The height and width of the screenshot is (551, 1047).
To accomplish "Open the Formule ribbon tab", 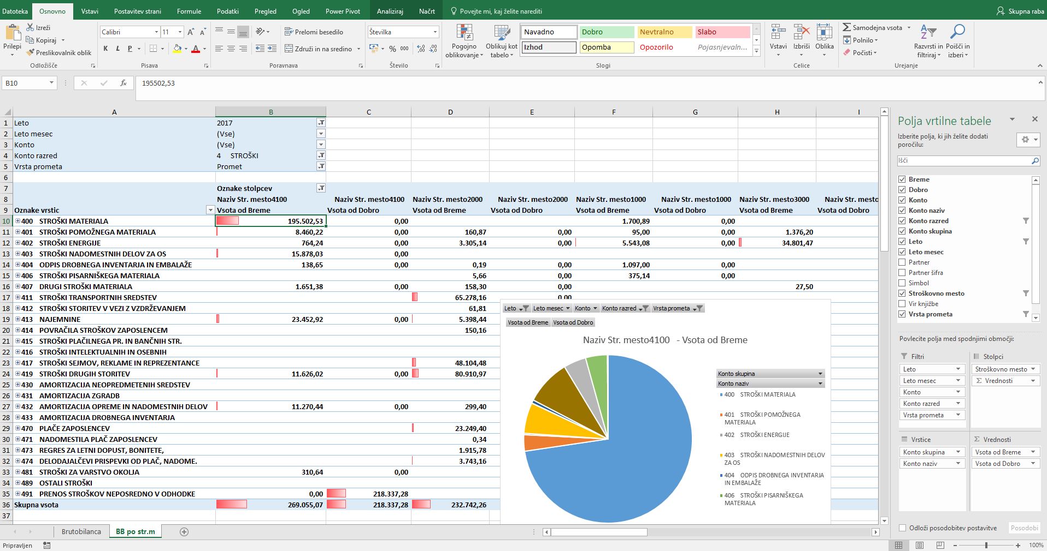I will point(189,11).
